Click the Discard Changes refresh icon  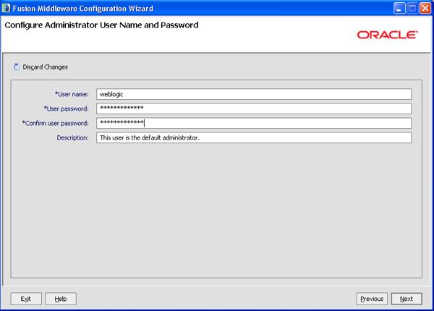(17, 67)
